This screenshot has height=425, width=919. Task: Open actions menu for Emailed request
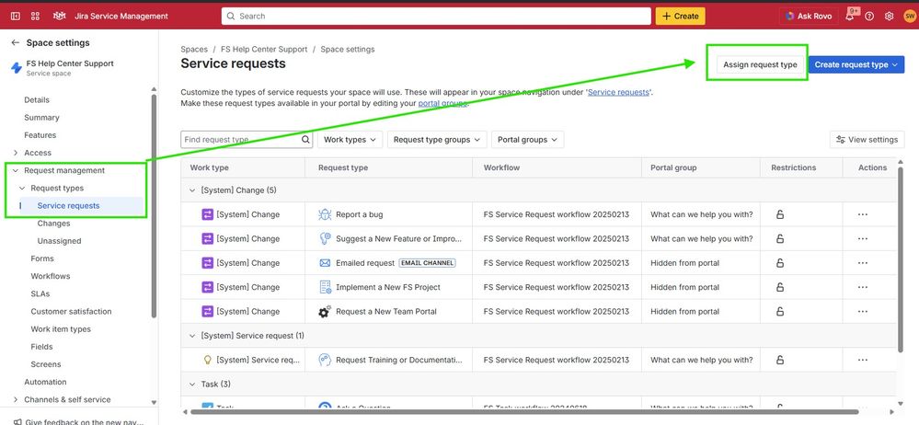[x=862, y=263]
